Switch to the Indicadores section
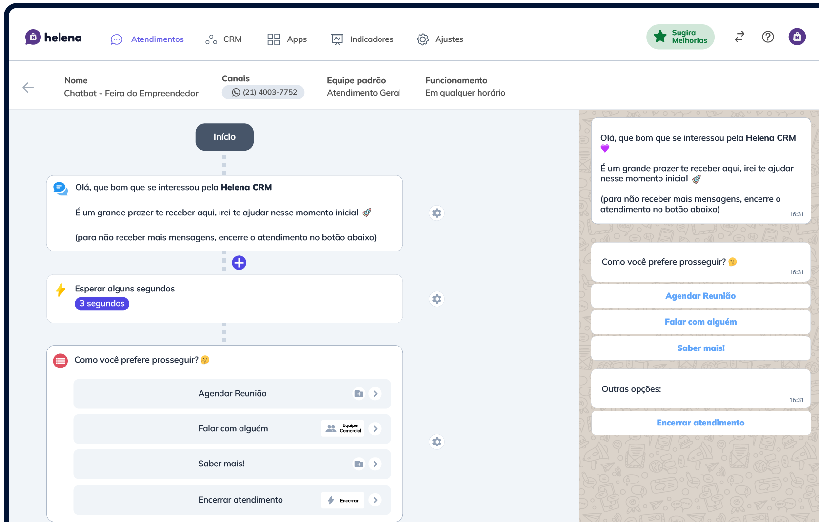Screen dimensions: 819x522 (x=362, y=39)
